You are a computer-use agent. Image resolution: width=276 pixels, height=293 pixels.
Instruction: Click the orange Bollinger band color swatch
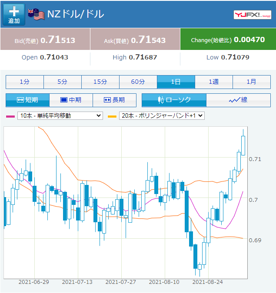tap(112, 116)
